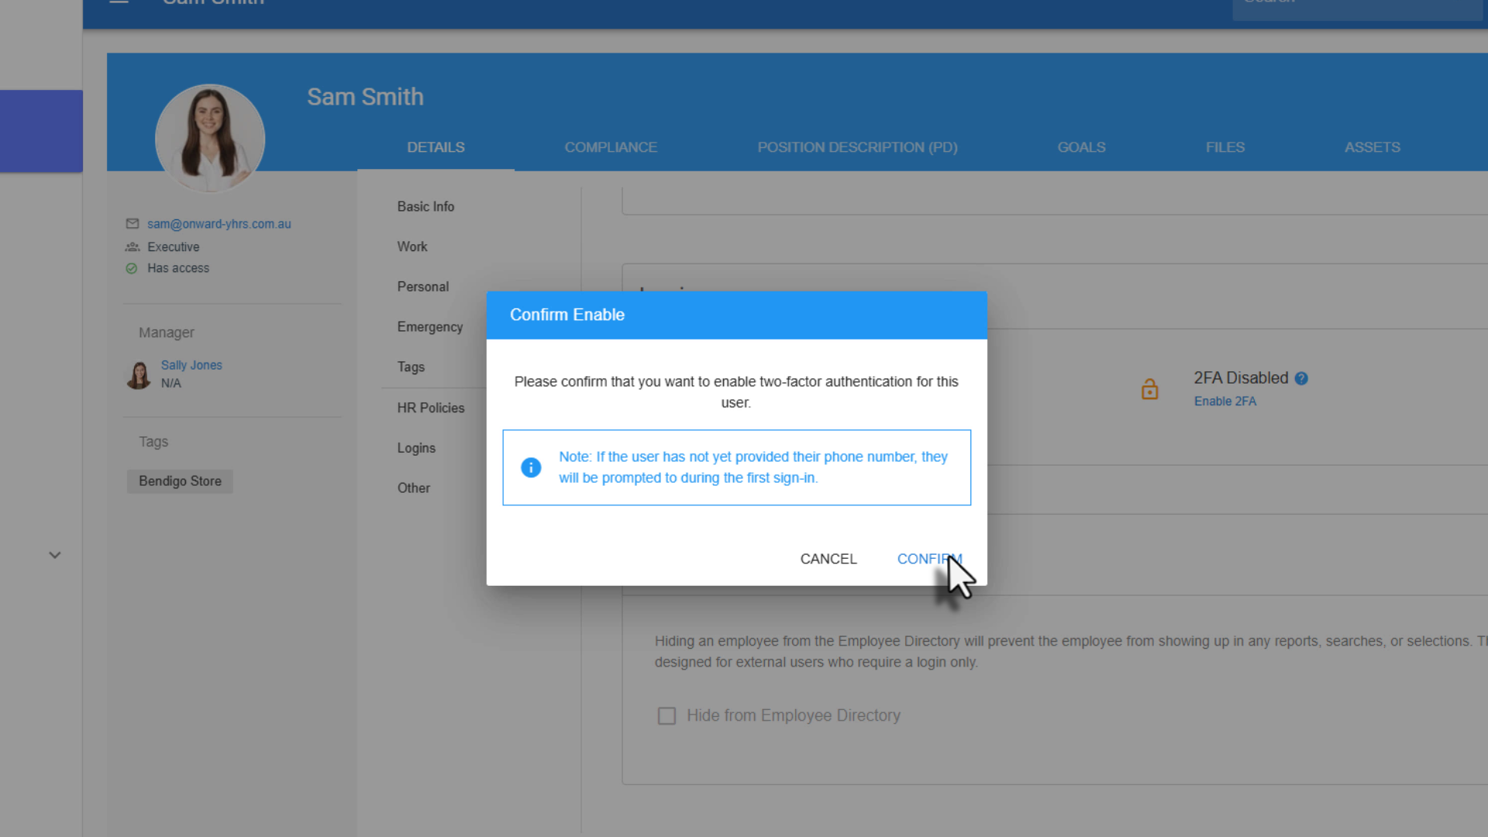Image resolution: width=1488 pixels, height=837 pixels.
Task: Select Logins in details menu
Action: [x=416, y=448]
